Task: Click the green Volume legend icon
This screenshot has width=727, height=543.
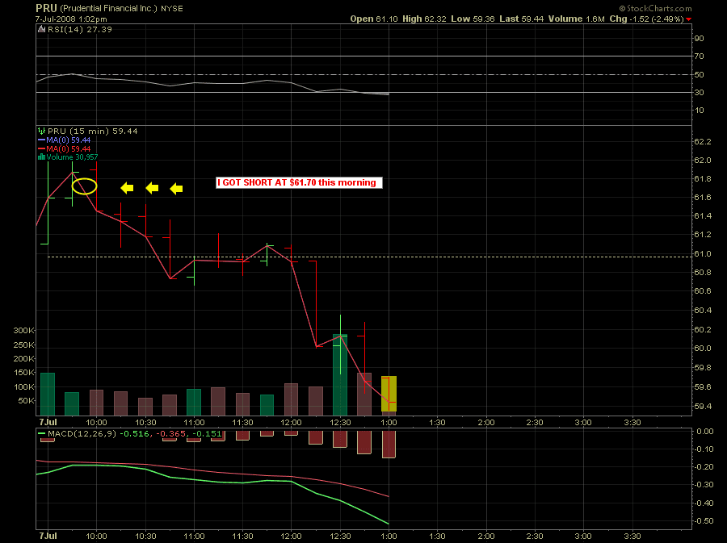Action: pos(42,157)
